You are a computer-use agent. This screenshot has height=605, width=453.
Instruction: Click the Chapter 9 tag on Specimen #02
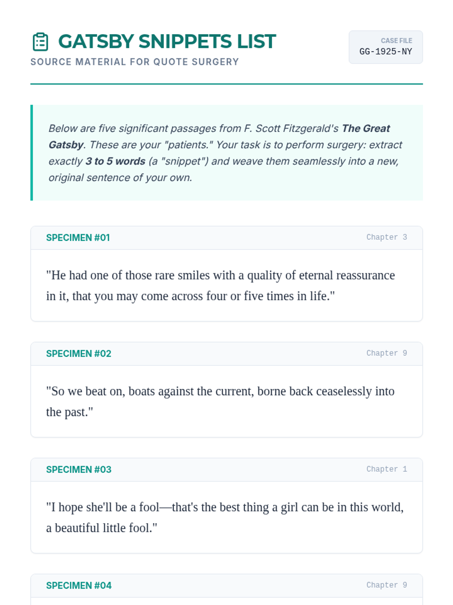pos(387,353)
